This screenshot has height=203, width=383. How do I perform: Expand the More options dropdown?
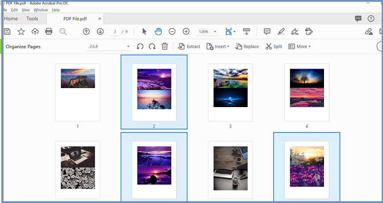(x=299, y=46)
